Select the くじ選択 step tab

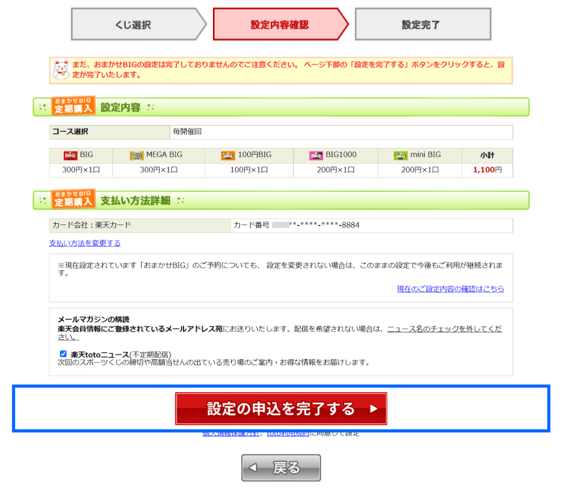tap(132, 25)
